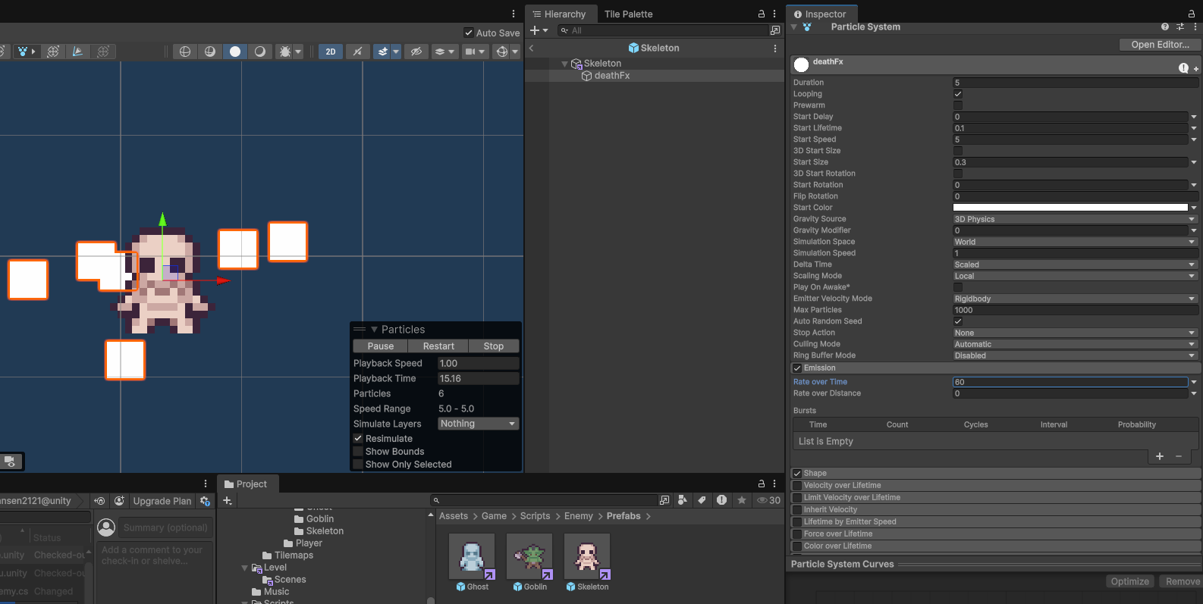Image resolution: width=1203 pixels, height=604 pixels.
Task: Toggle scene lighting button in toolbar
Action: pyautogui.click(x=357, y=52)
